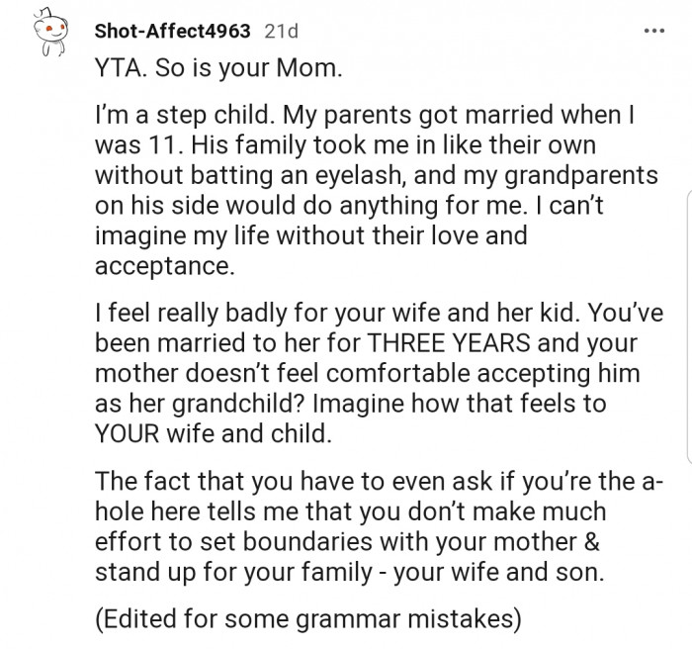This screenshot has height=649, width=692.
Task: Click the "(Edited for some grammar mistakes)" note
Action: pyautogui.click(x=308, y=618)
